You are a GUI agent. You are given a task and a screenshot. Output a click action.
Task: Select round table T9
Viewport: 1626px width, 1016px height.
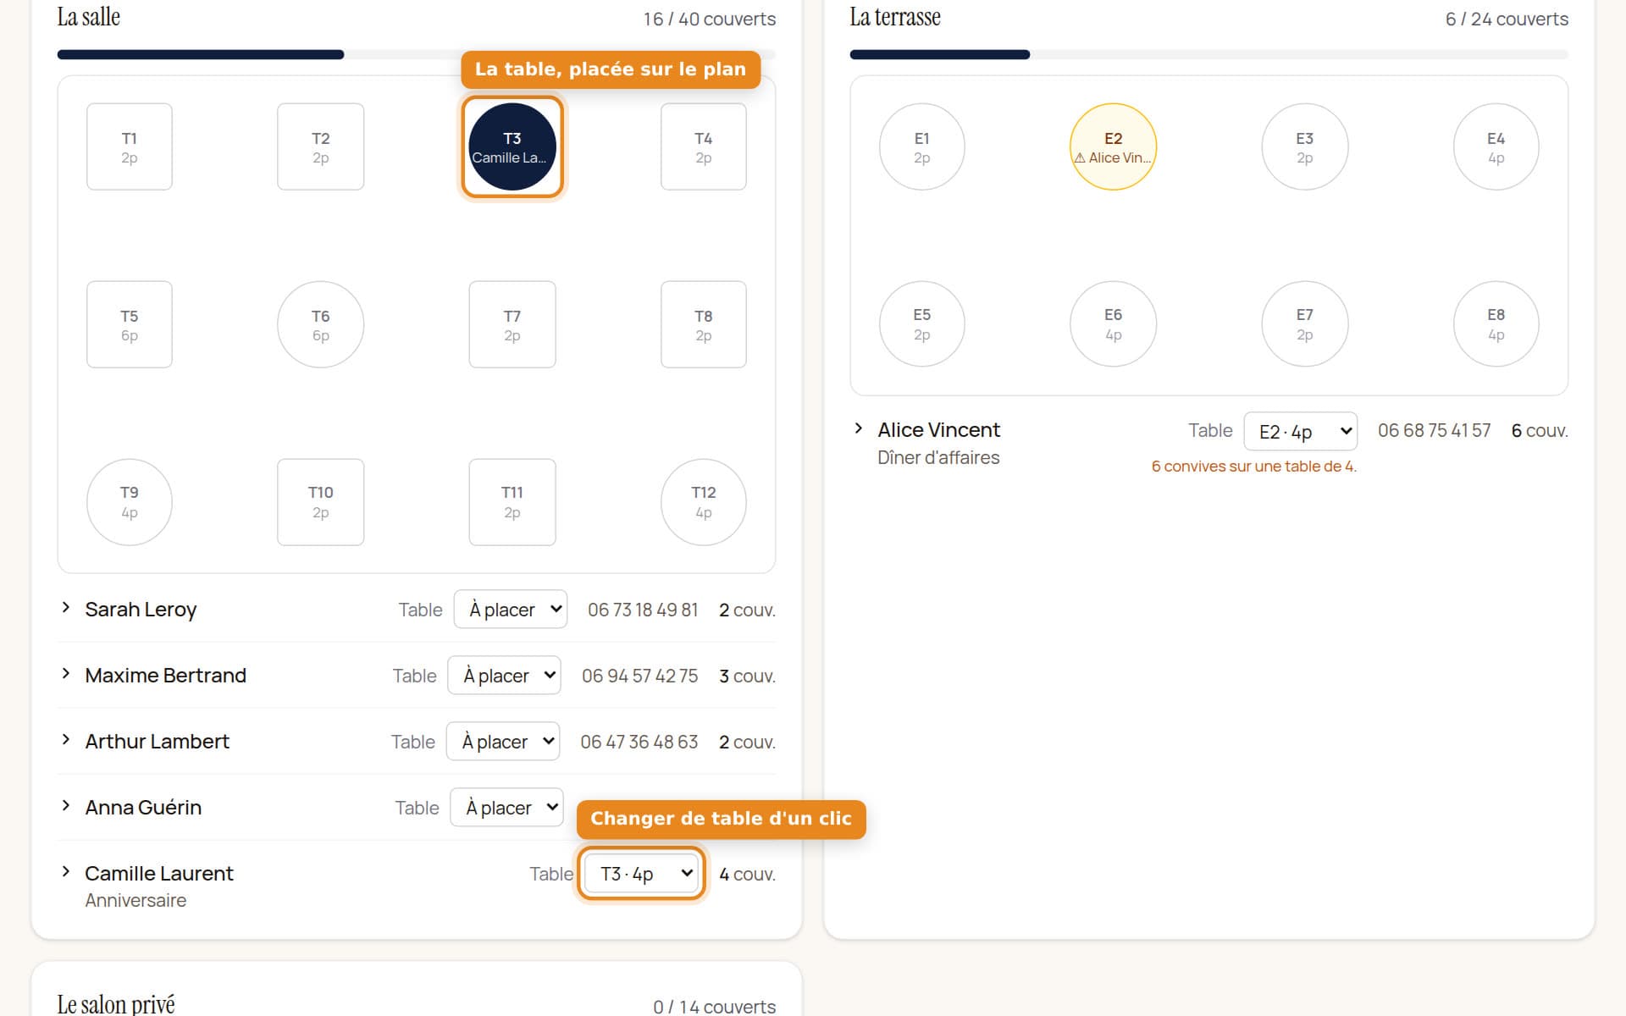pos(130,502)
